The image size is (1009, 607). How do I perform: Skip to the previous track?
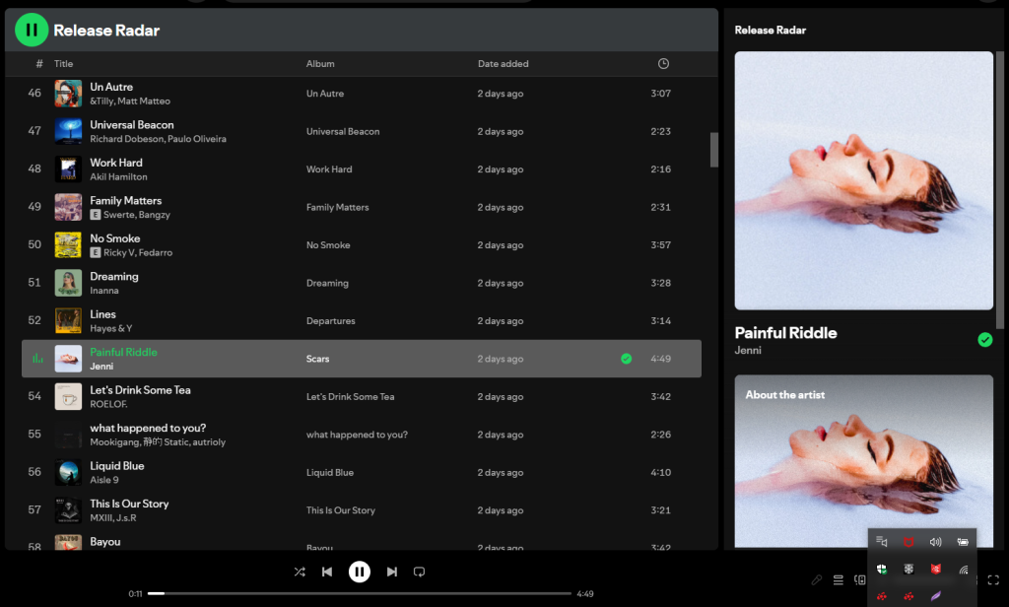click(327, 572)
